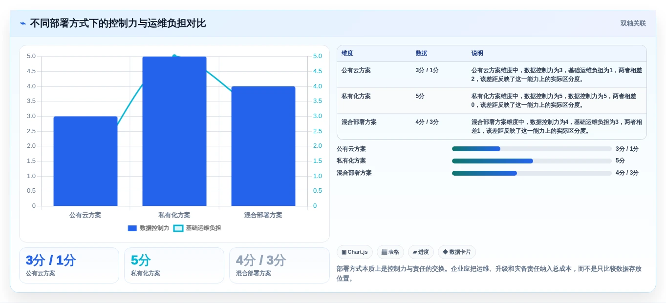Open the 3分 / 1分 公有云方案 data card
The width and height of the screenshot is (666, 303).
(69, 265)
